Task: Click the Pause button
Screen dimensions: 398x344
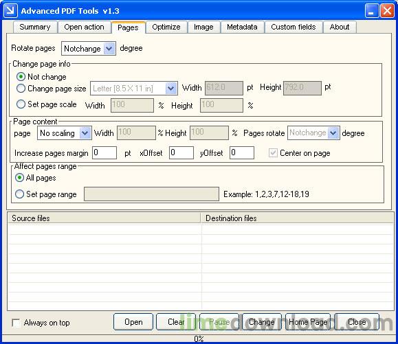Action: 219,322
